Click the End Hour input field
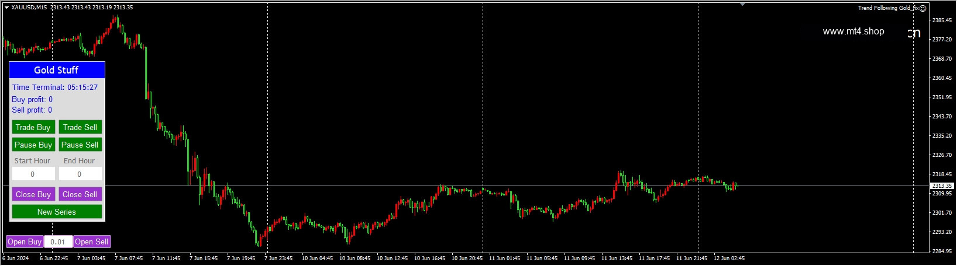Image resolution: width=957 pixels, height=266 pixels. pyautogui.click(x=80, y=174)
